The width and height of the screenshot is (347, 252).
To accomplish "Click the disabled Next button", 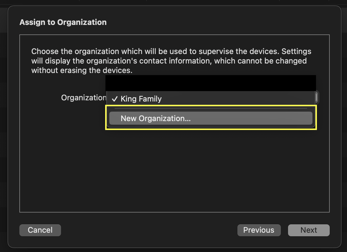I will tap(309, 230).
